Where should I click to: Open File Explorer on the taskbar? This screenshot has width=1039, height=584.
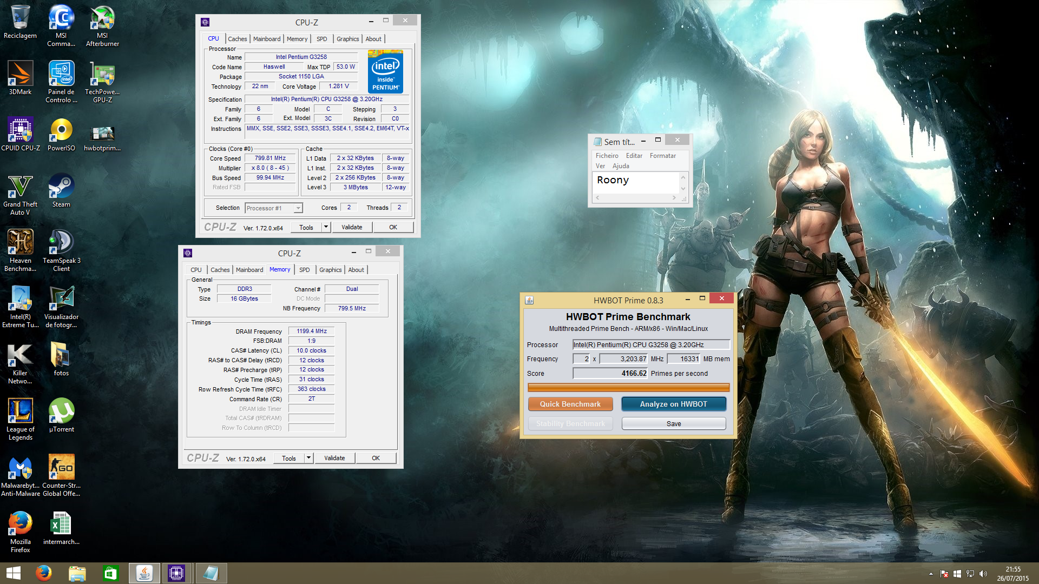[x=77, y=573]
